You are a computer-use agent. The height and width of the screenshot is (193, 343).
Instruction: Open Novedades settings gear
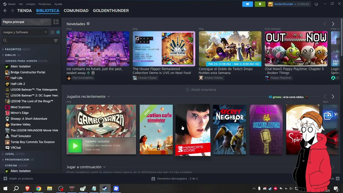tap(88, 24)
